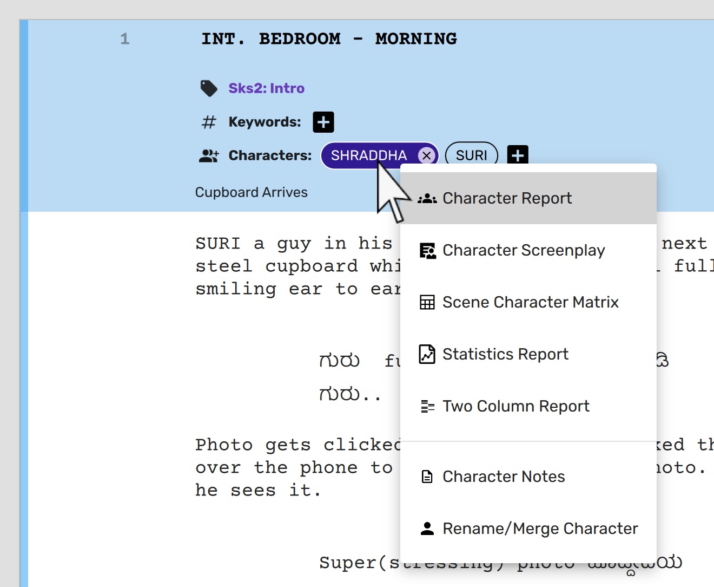Click the tag icon beside Sks2: Intro

(209, 88)
